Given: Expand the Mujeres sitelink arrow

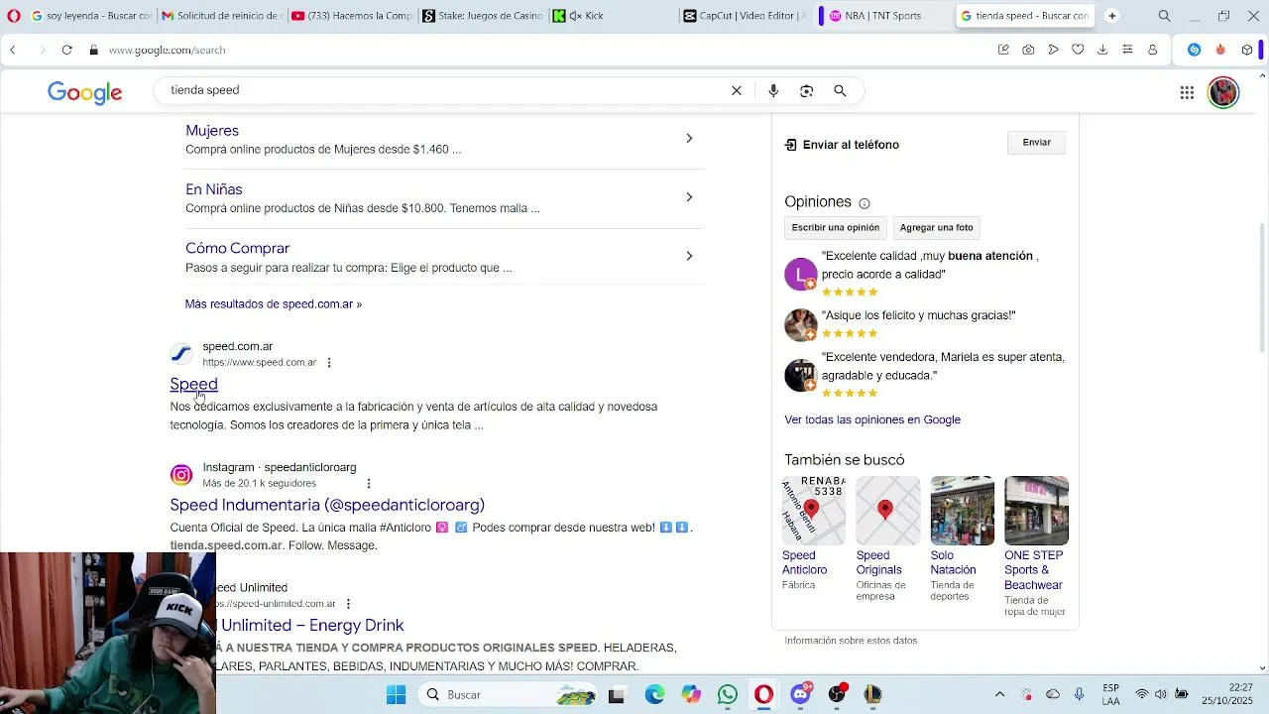Looking at the screenshot, I should pos(689,139).
